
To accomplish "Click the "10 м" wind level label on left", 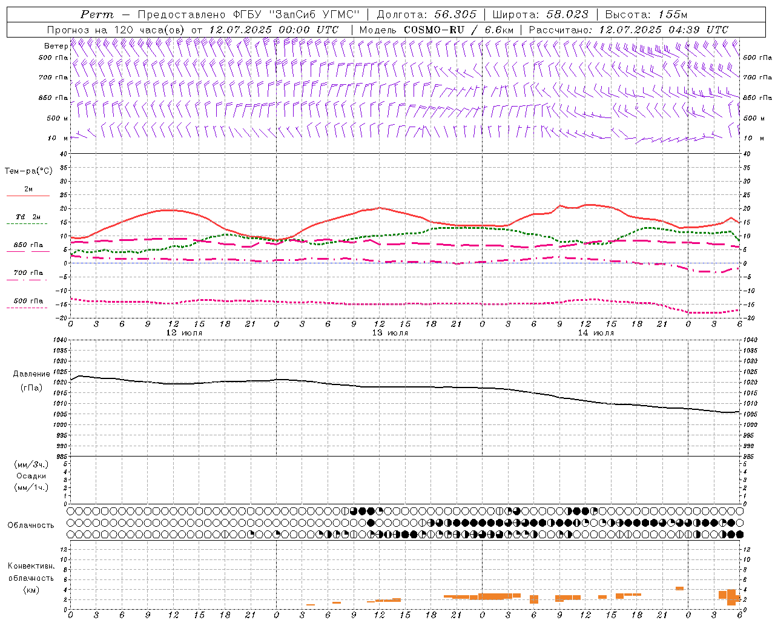I will click(58, 138).
